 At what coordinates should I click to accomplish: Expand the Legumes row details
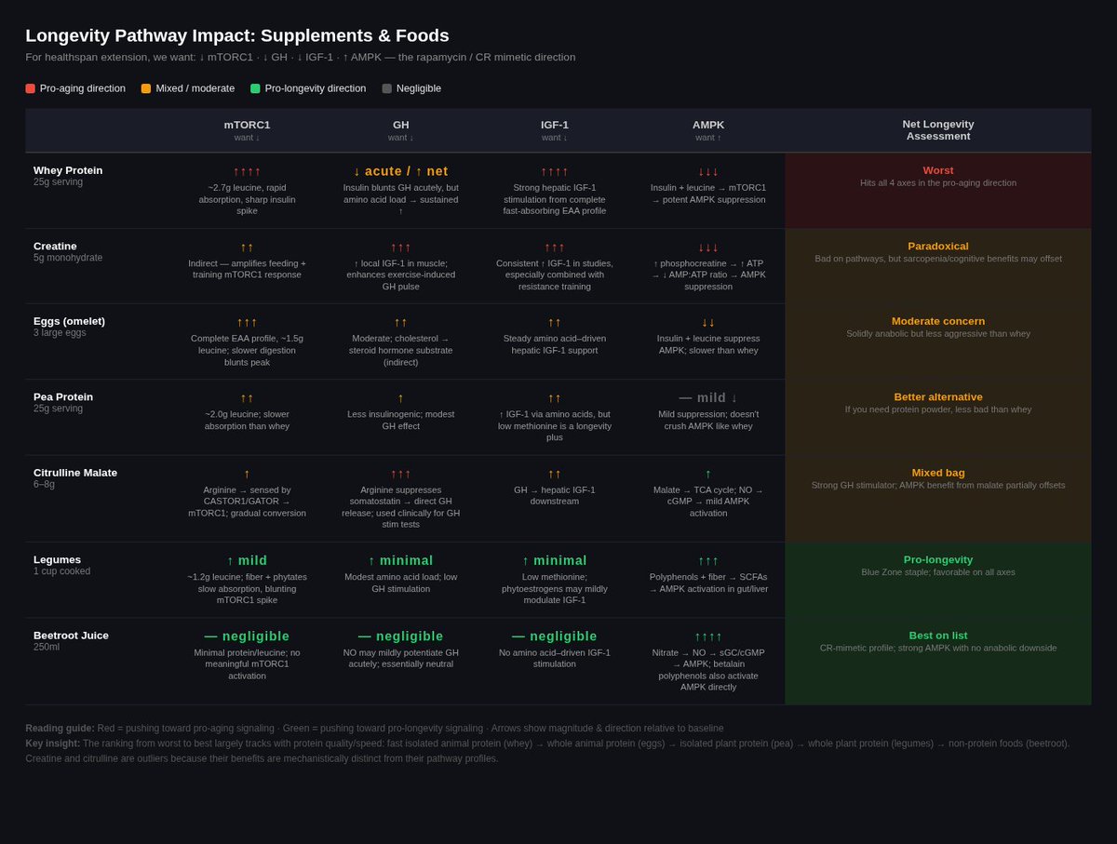click(55, 559)
